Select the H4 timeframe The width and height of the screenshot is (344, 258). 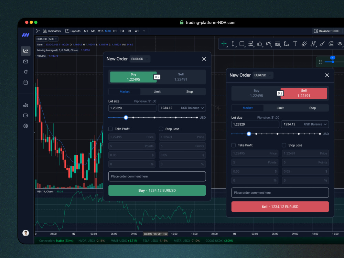pos(122,31)
